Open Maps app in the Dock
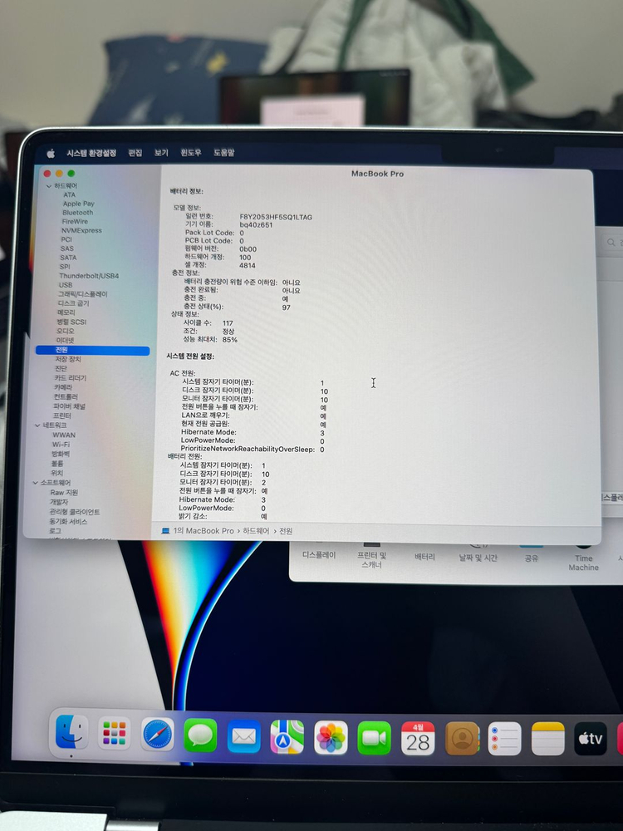623x831 pixels. (x=287, y=736)
